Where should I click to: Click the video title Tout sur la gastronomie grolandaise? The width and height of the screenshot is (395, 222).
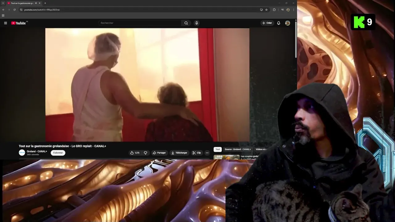coord(62,146)
